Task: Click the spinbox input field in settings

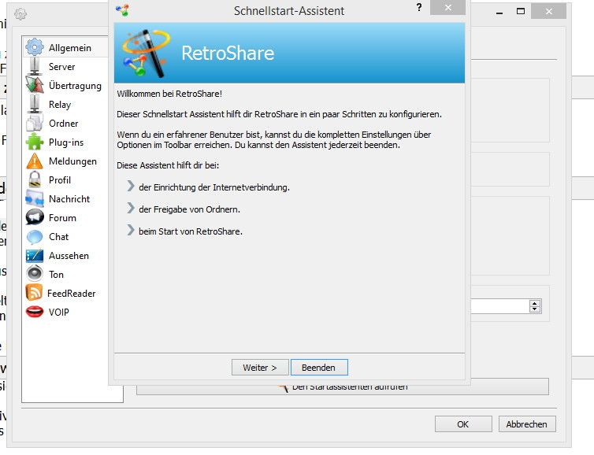Action: [500, 306]
